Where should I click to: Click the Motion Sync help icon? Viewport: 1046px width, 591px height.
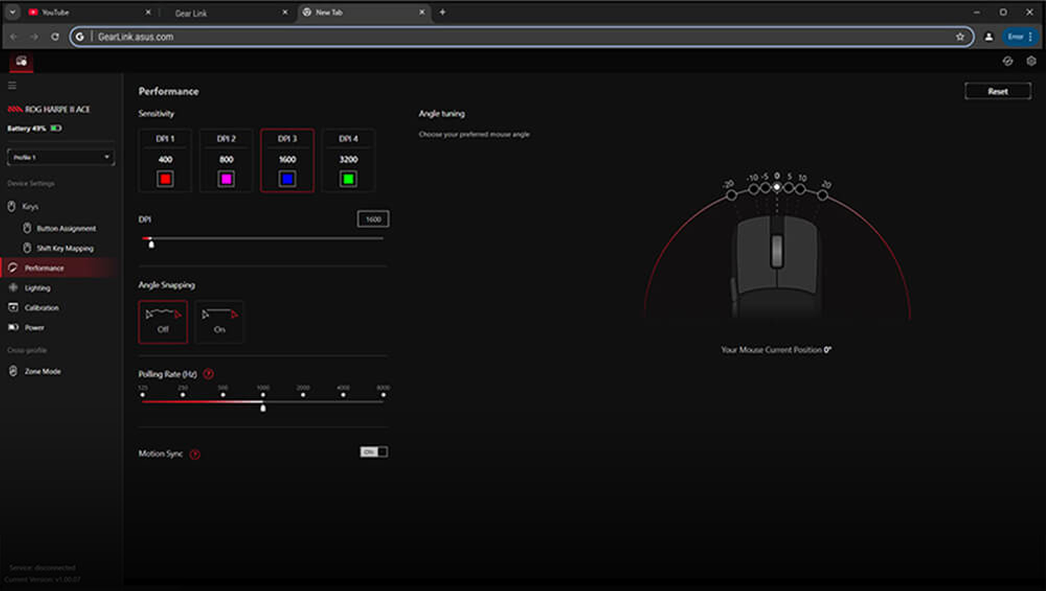(195, 454)
